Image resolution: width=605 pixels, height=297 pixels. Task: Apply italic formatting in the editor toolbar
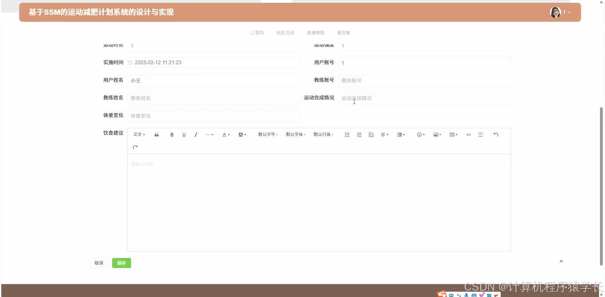pyautogui.click(x=196, y=134)
